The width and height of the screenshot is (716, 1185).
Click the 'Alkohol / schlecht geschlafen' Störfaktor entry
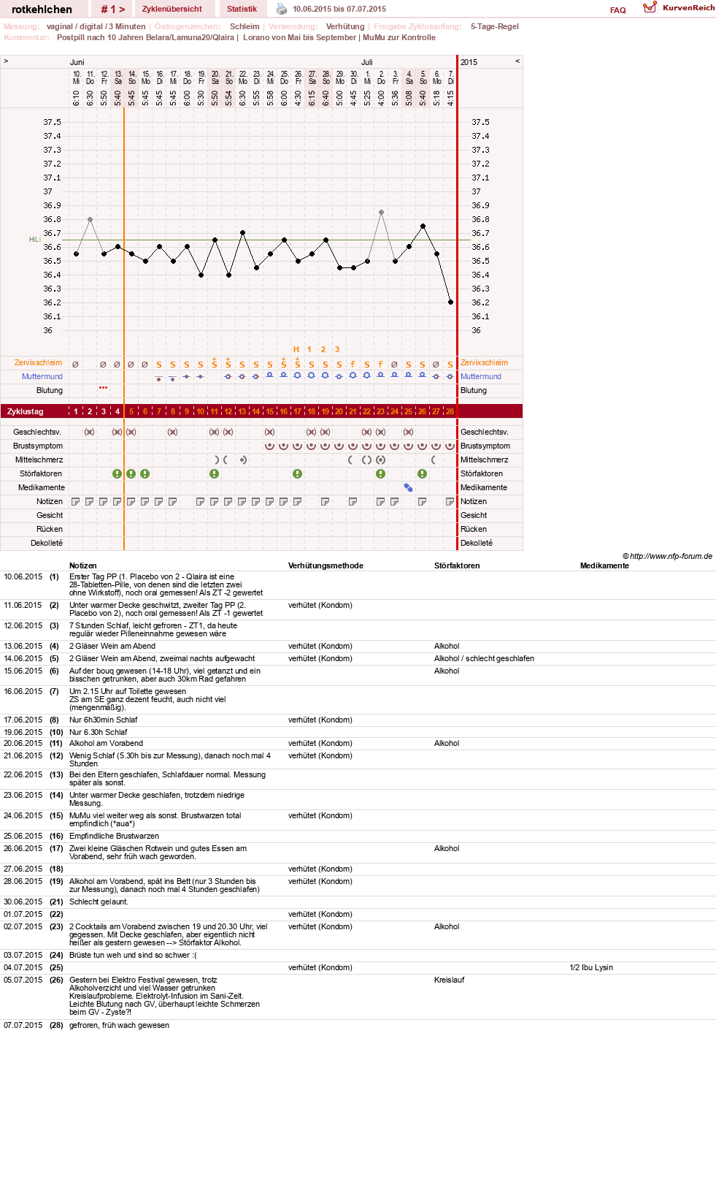[x=484, y=658]
